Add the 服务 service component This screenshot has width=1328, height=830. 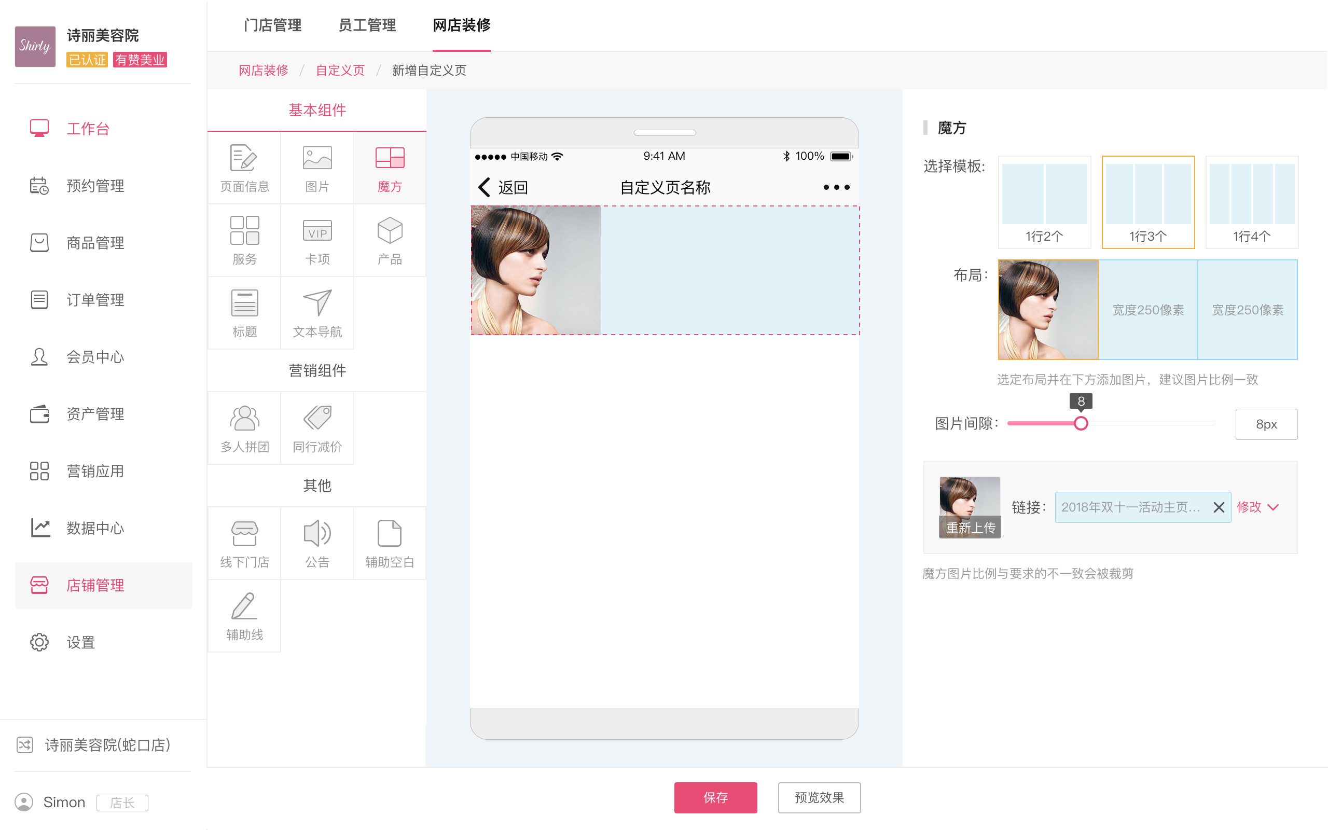point(244,240)
